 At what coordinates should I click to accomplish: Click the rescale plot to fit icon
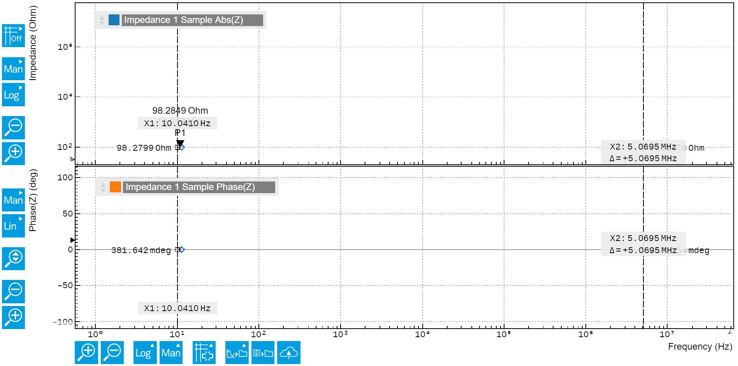coord(204,352)
